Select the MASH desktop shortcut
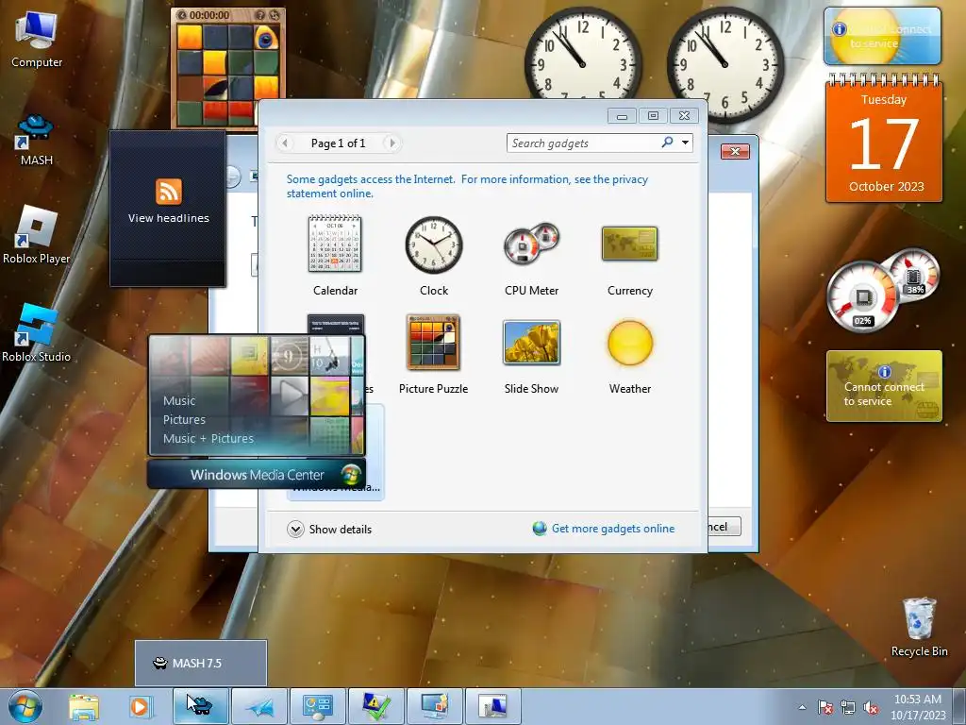Viewport: 966px width, 725px height. click(x=37, y=141)
